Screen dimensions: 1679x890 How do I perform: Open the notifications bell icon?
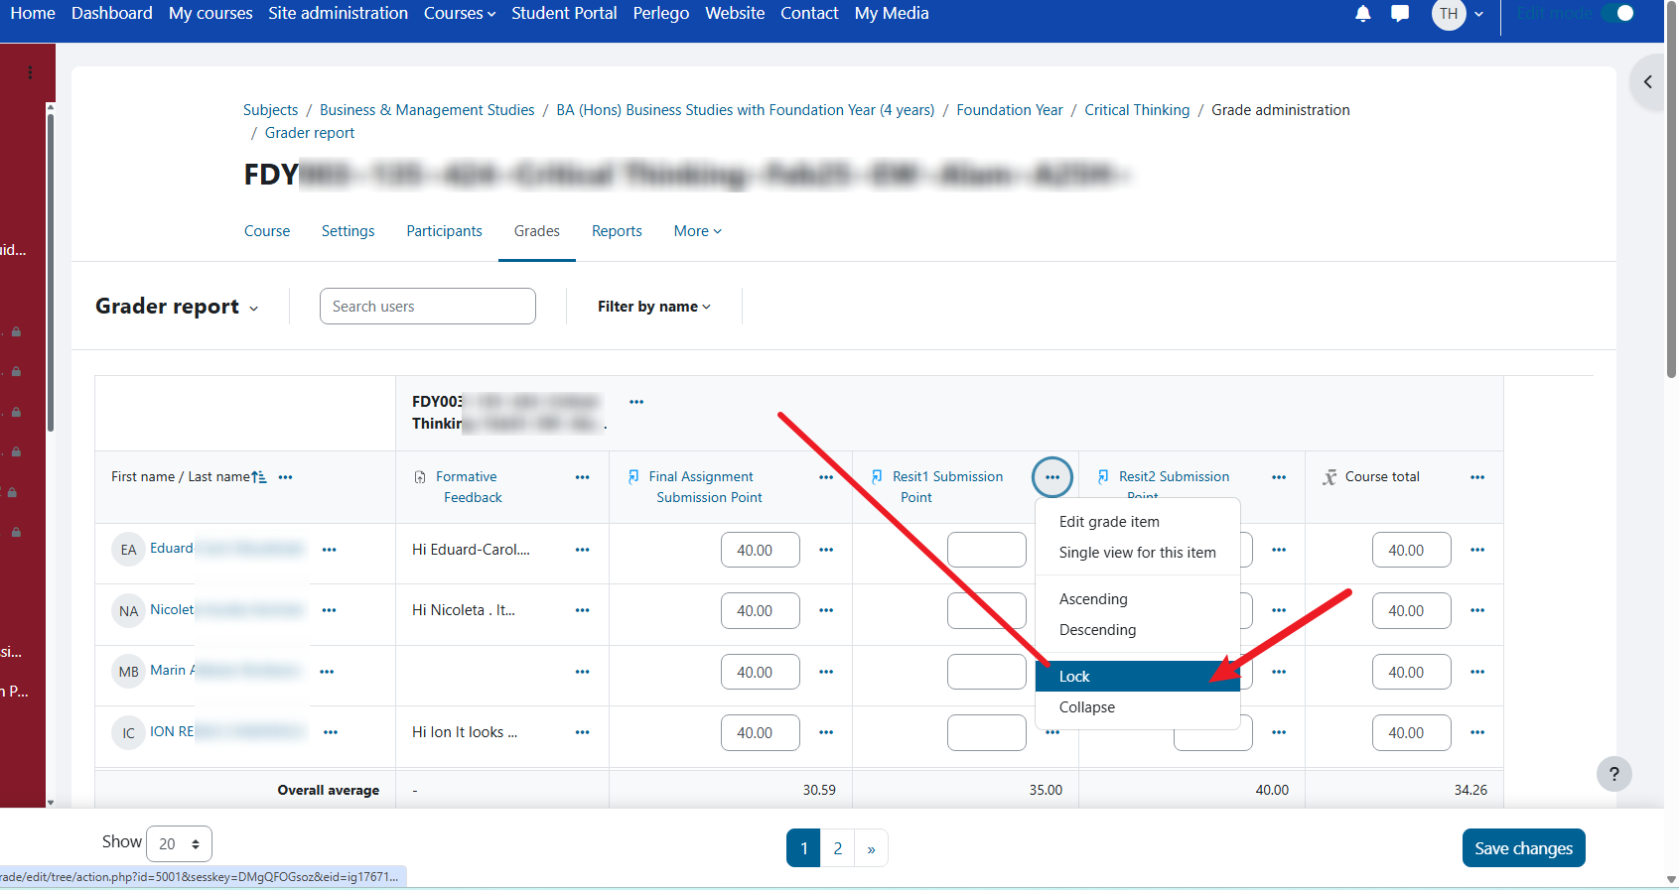pyautogui.click(x=1362, y=14)
